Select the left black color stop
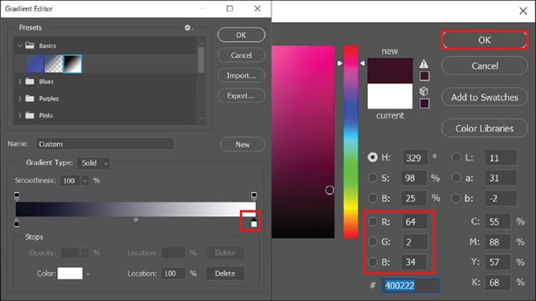536x301 pixels. click(17, 223)
